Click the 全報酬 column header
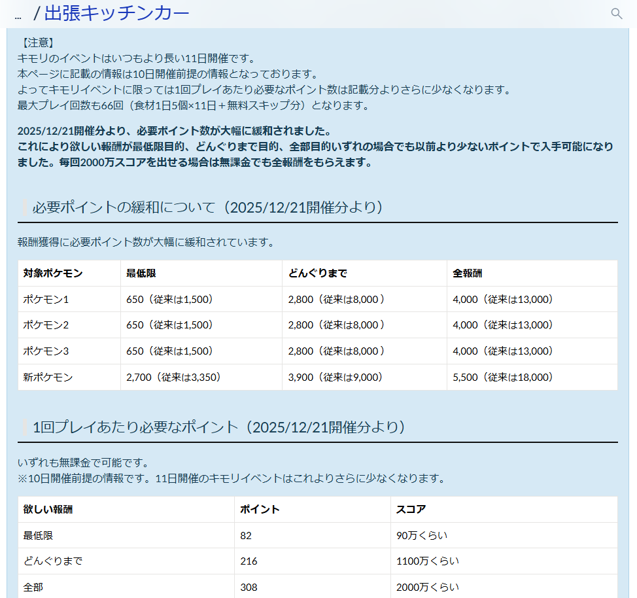This screenshot has width=637, height=598. click(x=469, y=273)
